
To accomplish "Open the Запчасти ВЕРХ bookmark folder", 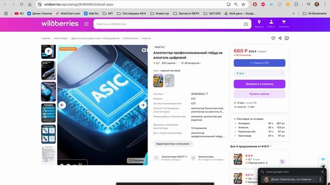I will click(x=186, y=13).
